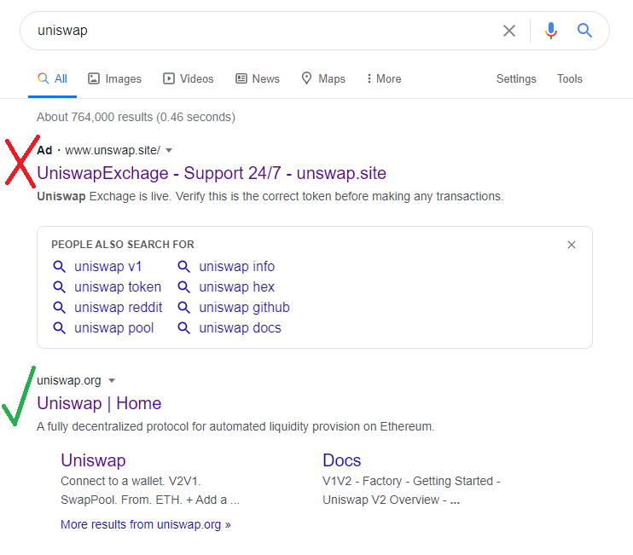Submit search with magnifier icon
The height and width of the screenshot is (555, 633).
584,30
